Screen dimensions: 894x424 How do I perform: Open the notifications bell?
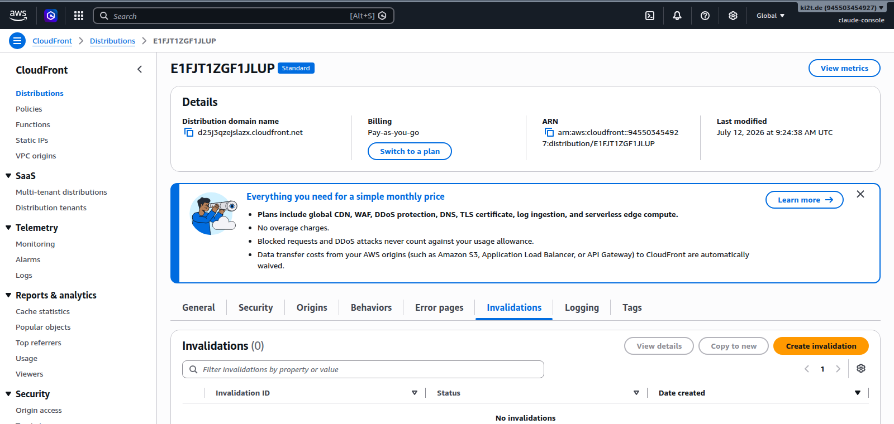tap(677, 16)
